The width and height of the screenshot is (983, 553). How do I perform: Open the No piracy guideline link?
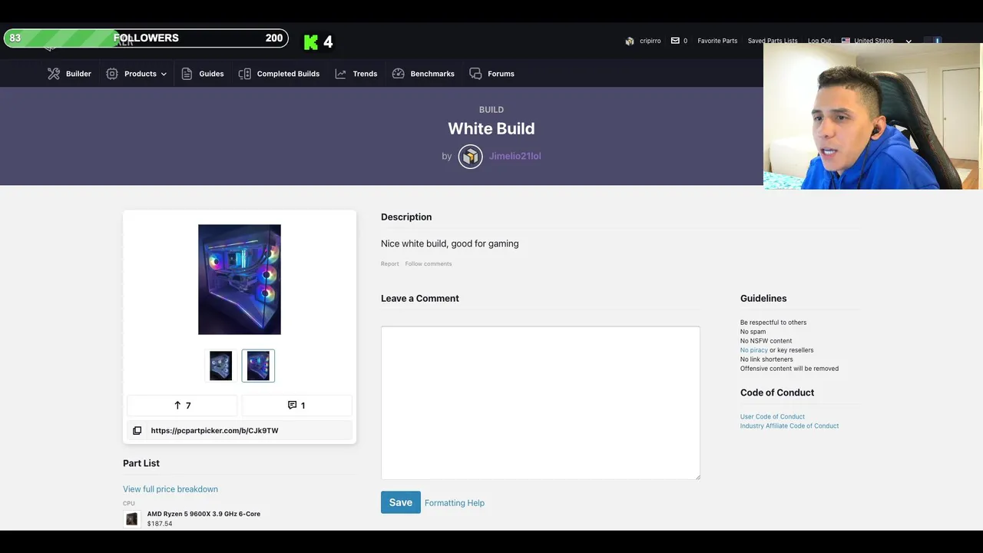[754, 350]
